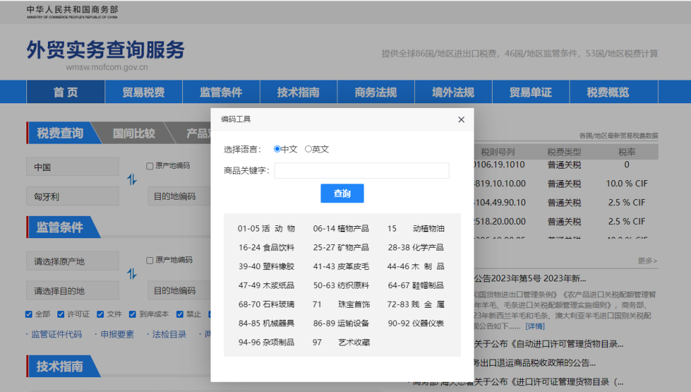Open the [详情] details link
Viewport: 691px width, 392px height.
535,327
